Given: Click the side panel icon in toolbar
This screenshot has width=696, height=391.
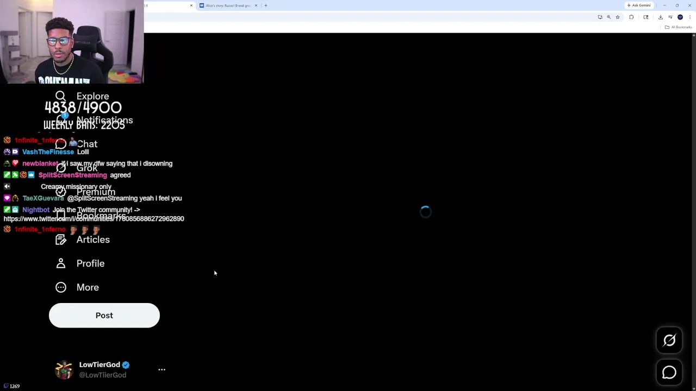Looking at the screenshot, I should click(646, 17).
